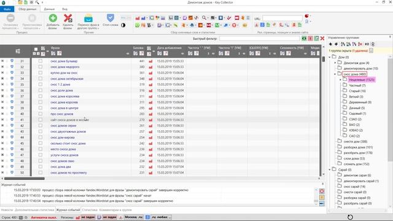Click the first add-group plus icon
The image size is (393, 221).
[330, 44]
